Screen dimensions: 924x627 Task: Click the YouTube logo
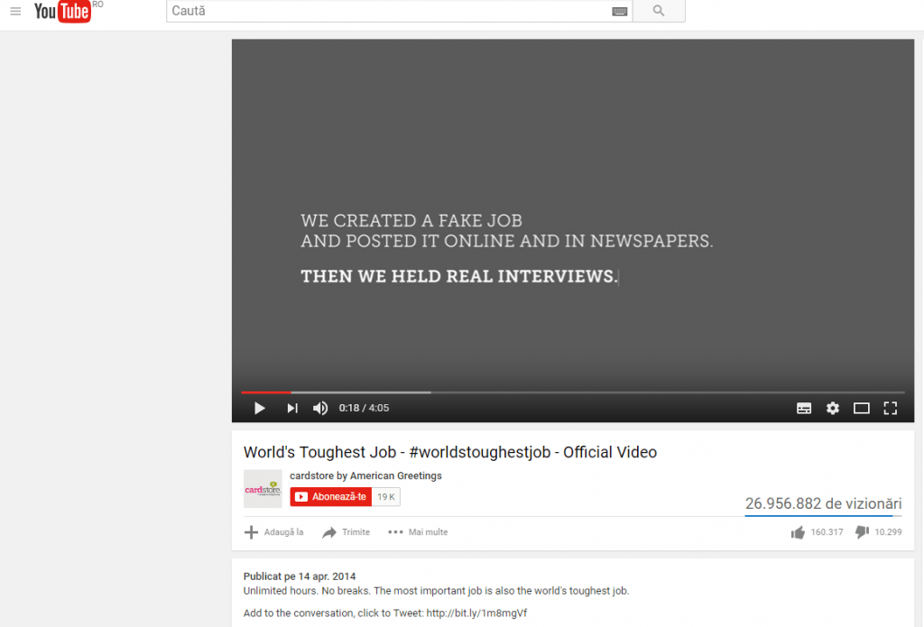click(x=62, y=12)
